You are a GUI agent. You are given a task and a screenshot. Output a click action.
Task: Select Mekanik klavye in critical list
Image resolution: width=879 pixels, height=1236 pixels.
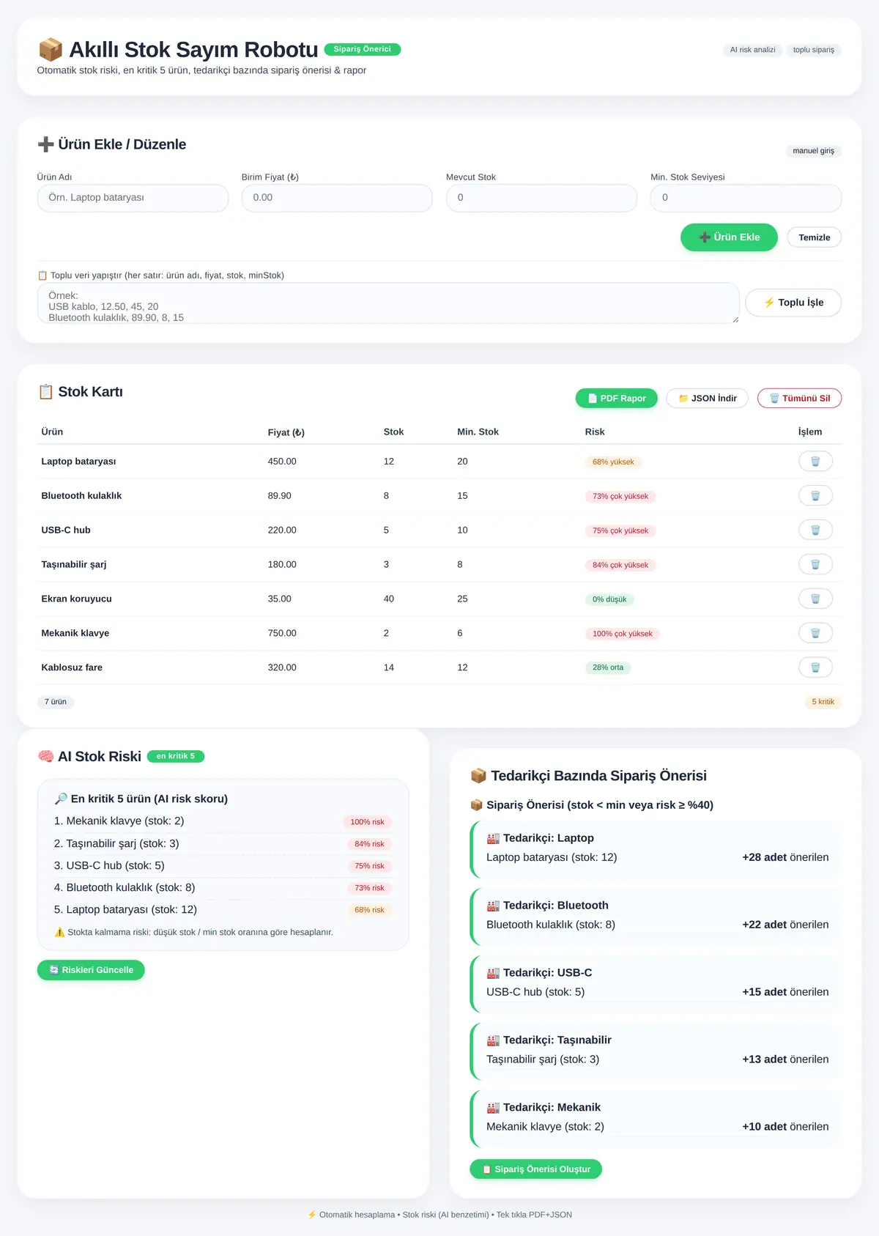click(x=223, y=821)
